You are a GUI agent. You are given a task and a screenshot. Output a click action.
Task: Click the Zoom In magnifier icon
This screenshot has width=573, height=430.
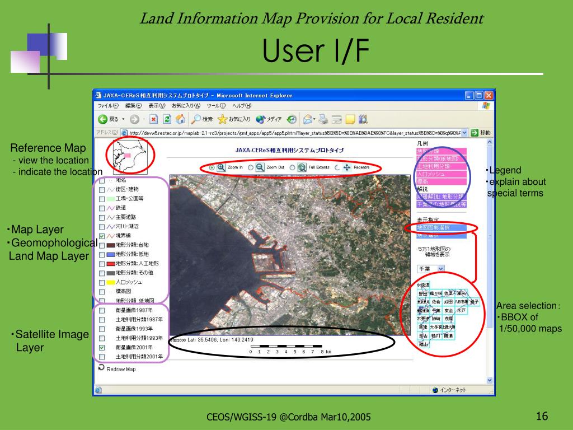click(221, 167)
